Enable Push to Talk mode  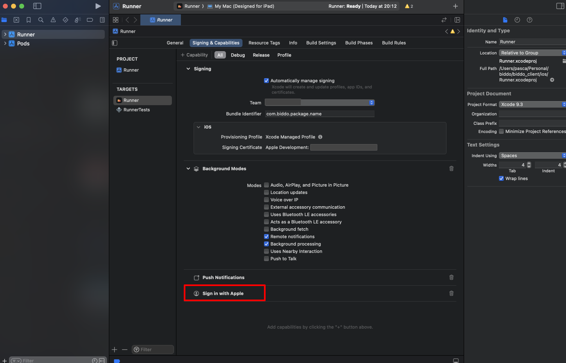266,259
